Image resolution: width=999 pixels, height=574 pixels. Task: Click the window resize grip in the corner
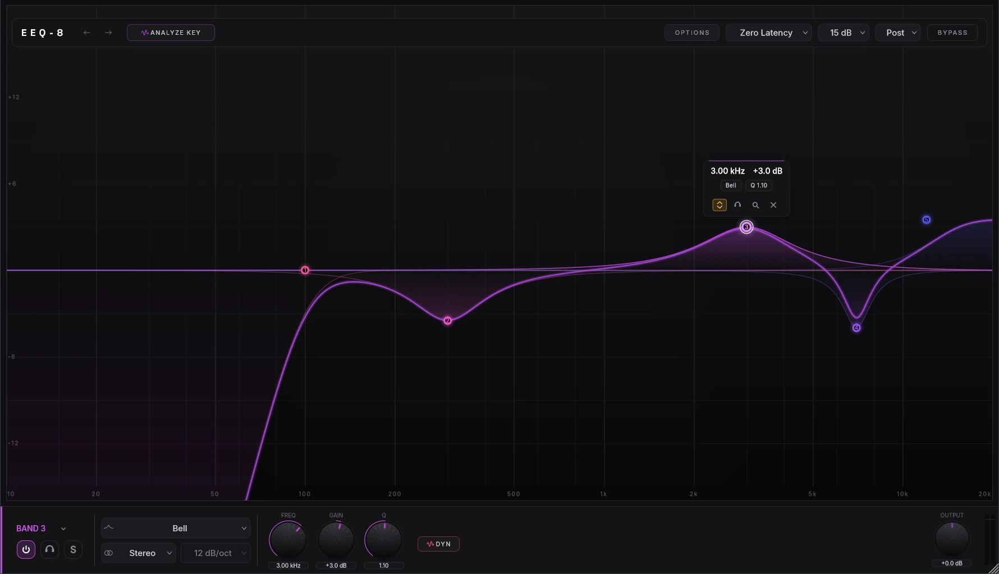(993, 568)
